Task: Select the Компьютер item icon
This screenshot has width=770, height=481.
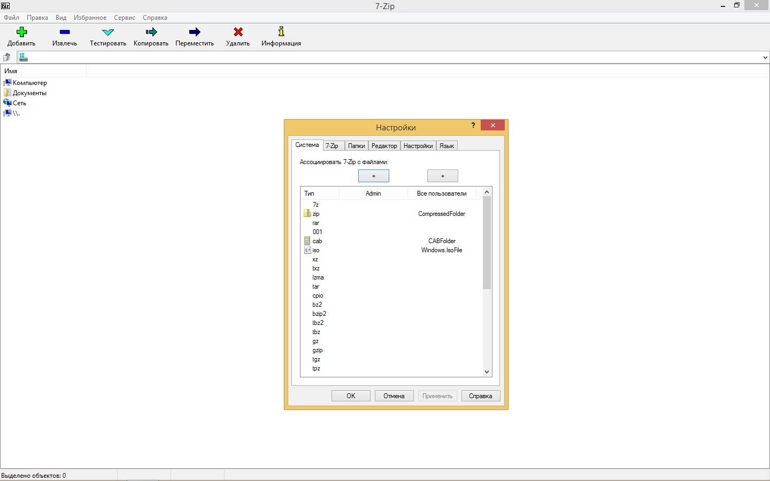Action: [x=7, y=83]
